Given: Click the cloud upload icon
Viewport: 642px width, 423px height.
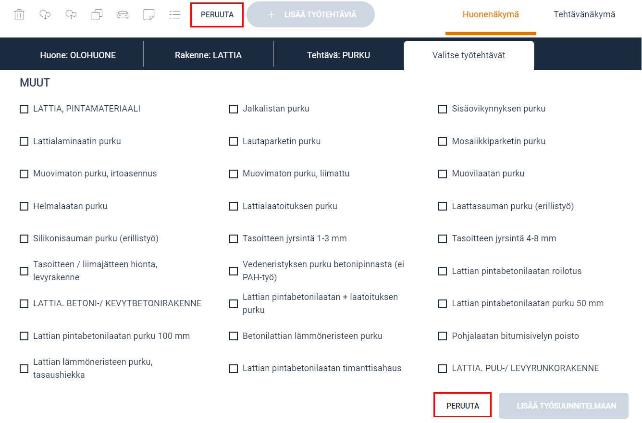Looking at the screenshot, I should tap(71, 14).
